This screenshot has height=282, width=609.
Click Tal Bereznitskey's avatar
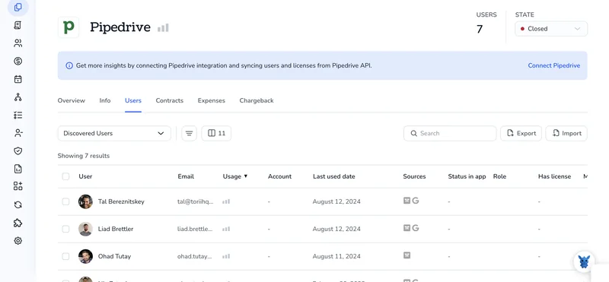85,201
